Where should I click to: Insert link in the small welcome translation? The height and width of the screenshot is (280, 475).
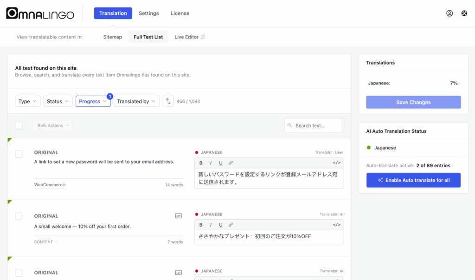(x=231, y=225)
